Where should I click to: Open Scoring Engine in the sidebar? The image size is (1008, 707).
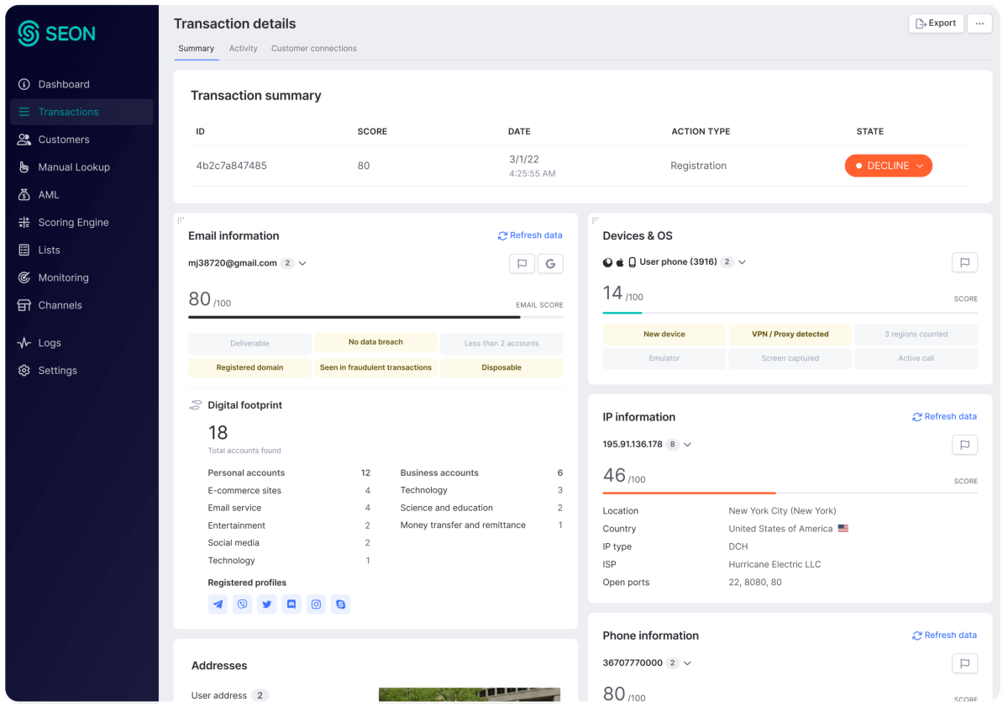click(73, 223)
